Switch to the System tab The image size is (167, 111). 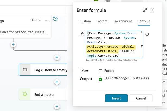102,21
